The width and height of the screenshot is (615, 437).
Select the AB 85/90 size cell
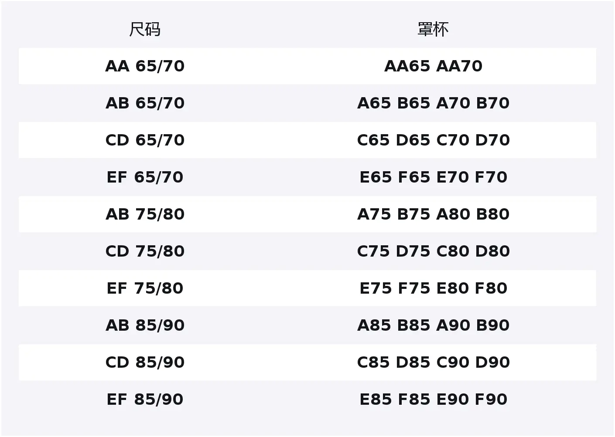145,325
